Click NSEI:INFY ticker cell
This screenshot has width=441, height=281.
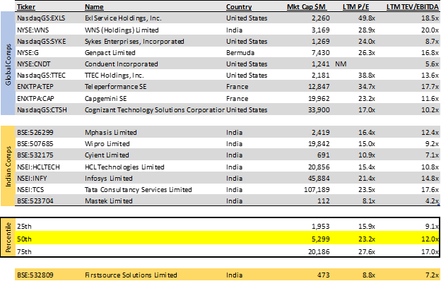[32, 179]
